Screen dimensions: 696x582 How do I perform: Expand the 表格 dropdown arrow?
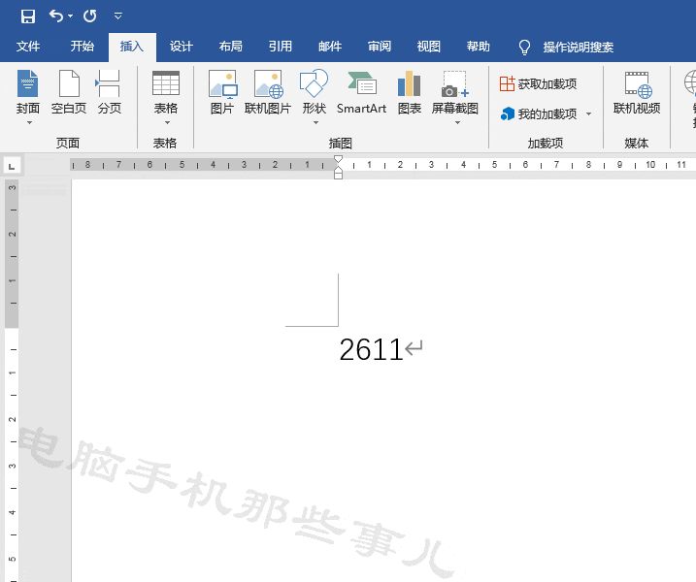(167, 123)
